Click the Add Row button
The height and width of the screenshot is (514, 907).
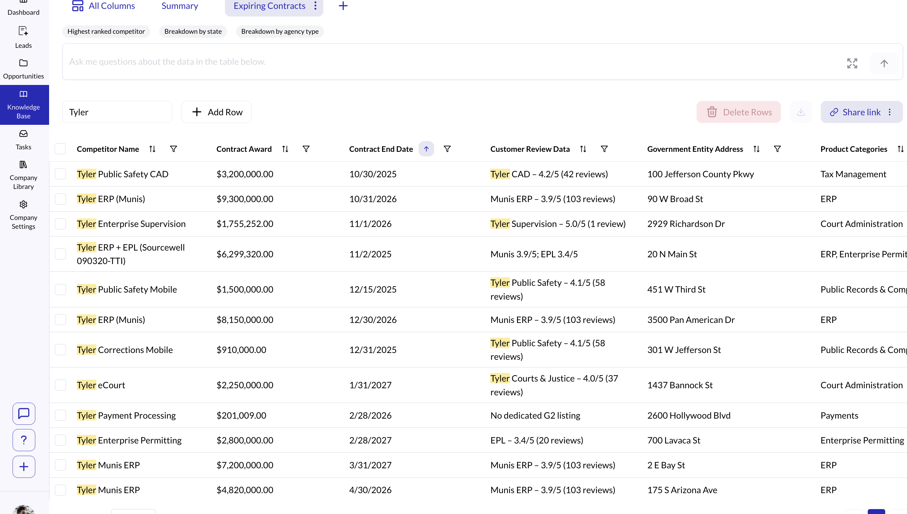point(217,112)
